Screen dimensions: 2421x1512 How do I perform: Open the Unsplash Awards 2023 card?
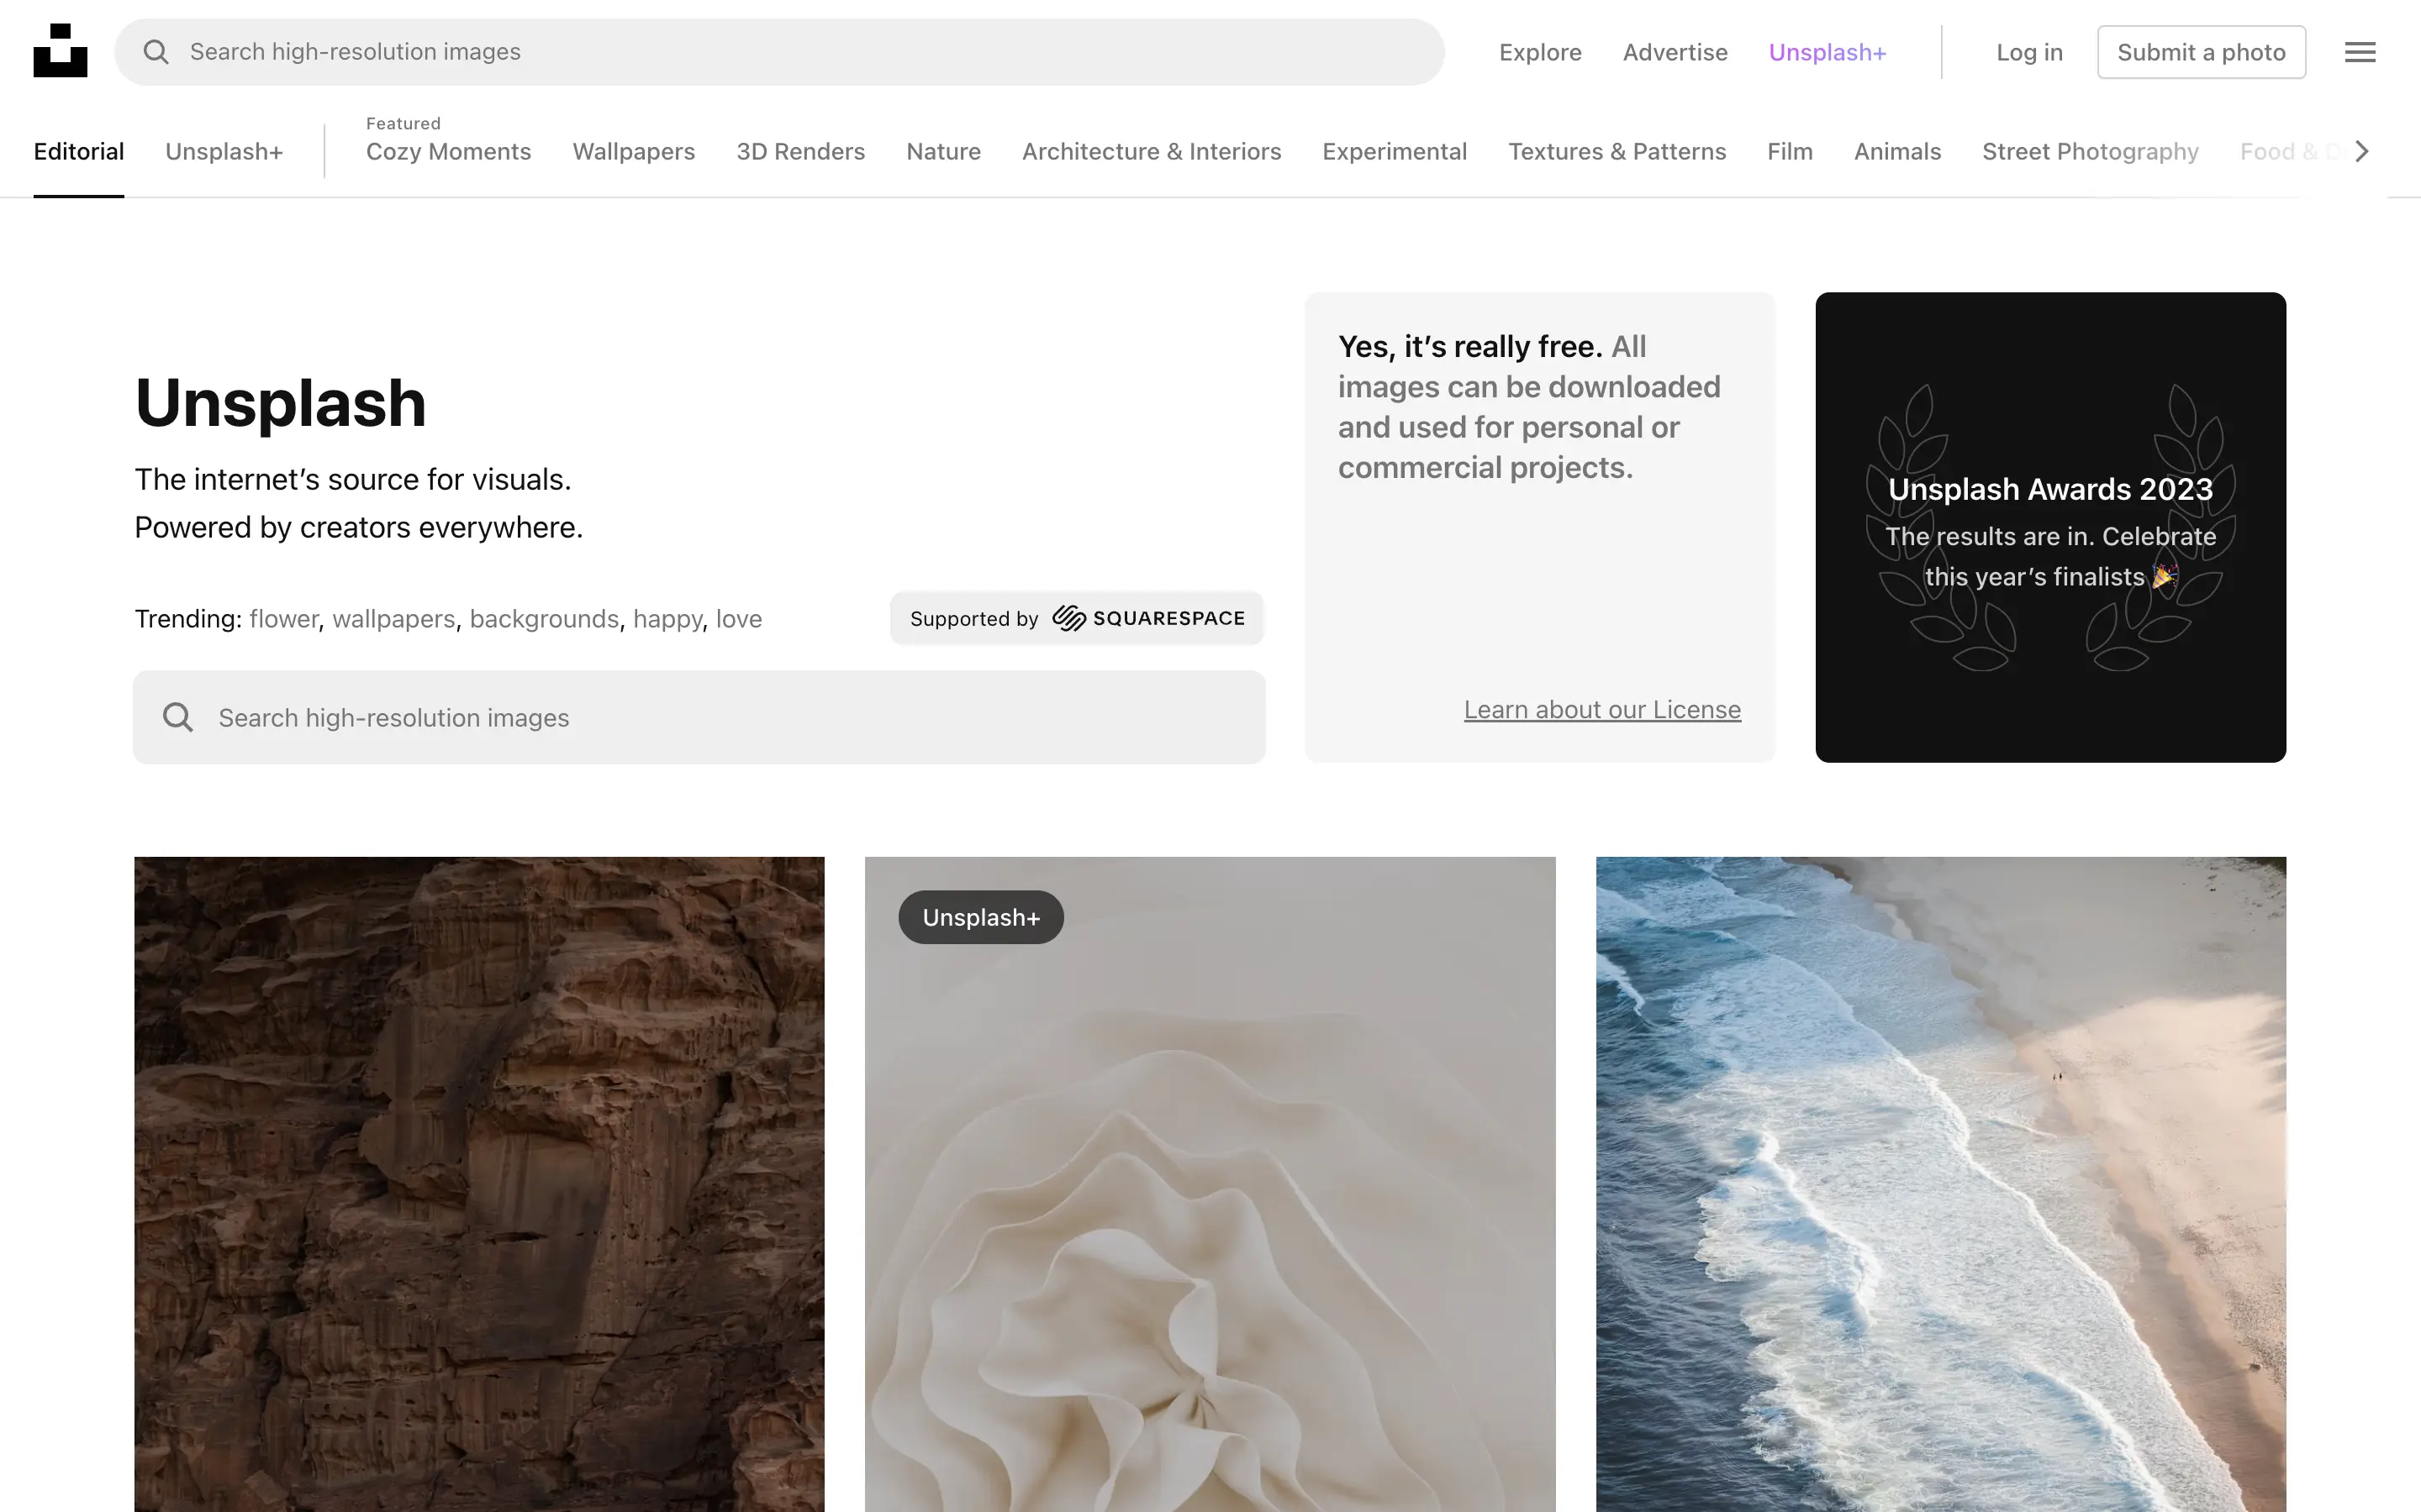click(2049, 527)
